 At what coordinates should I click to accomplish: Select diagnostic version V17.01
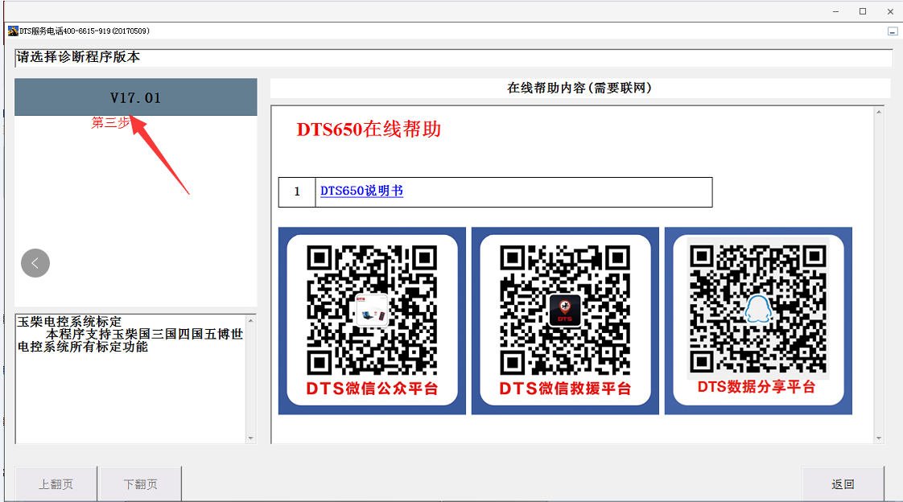(136, 97)
